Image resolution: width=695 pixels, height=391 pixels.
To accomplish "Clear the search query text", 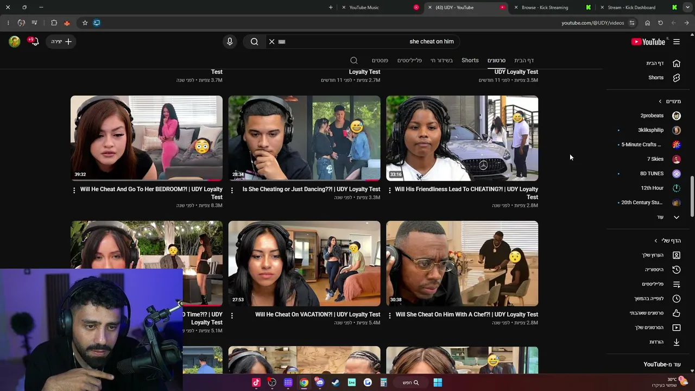I will [x=272, y=42].
